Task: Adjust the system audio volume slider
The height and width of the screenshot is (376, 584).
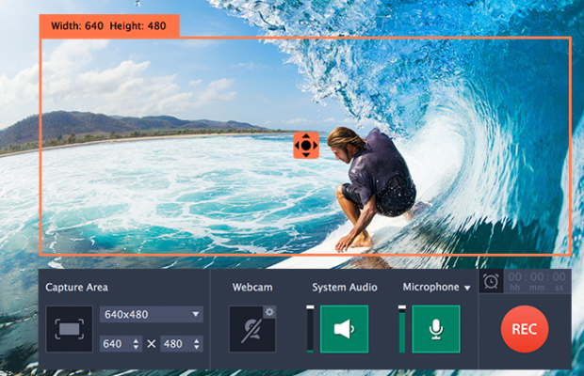Action: [x=310, y=329]
